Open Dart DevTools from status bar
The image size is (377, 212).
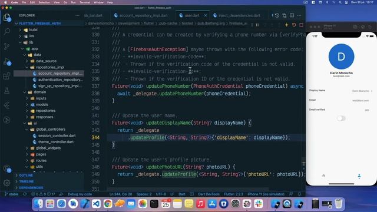(x=209, y=194)
